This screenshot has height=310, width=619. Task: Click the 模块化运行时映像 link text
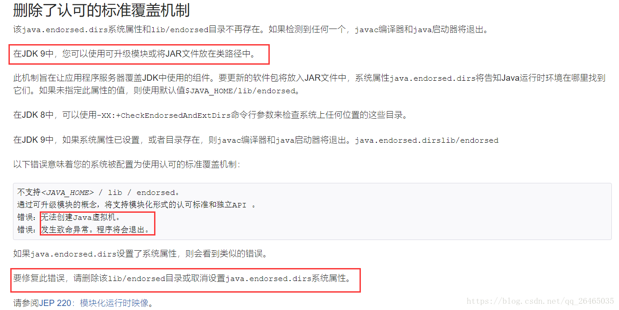coord(114,303)
